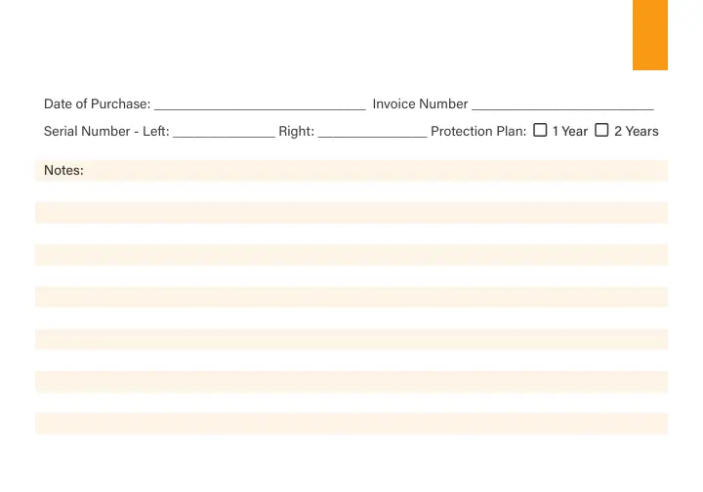Click the "Right:" label text

(296, 131)
